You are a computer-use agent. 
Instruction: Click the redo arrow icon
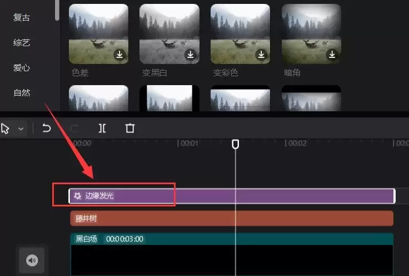pos(75,129)
